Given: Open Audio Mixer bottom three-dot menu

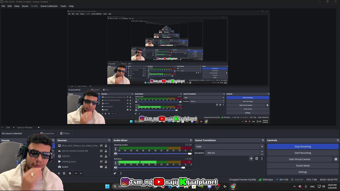Looking at the screenshot, I should tap(121, 173).
